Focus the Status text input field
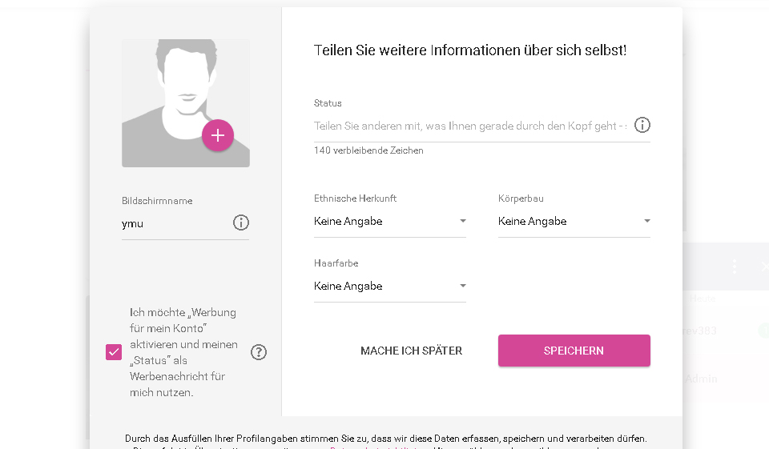This screenshot has height=449, width=769. [470, 126]
